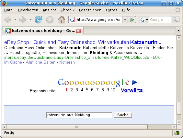Click the green Go arrow
Screen dimensions: 183x138
tap(132, 20)
